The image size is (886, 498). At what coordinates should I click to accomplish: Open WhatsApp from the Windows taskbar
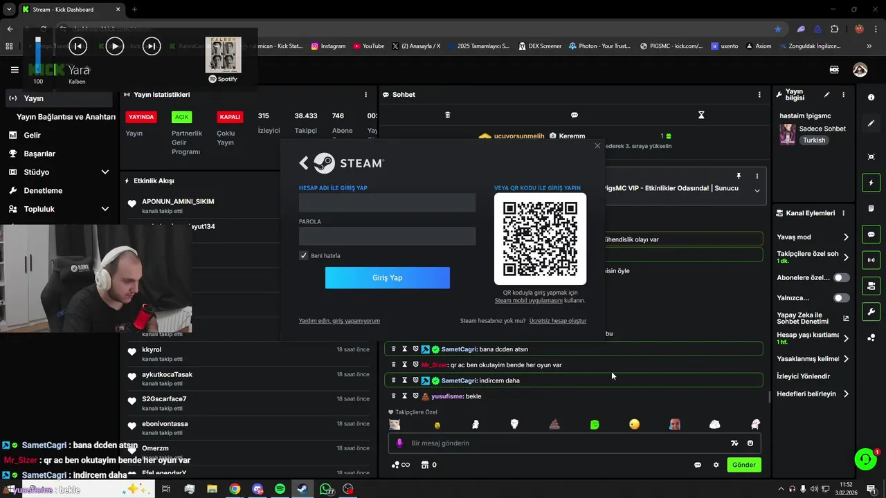tap(325, 489)
